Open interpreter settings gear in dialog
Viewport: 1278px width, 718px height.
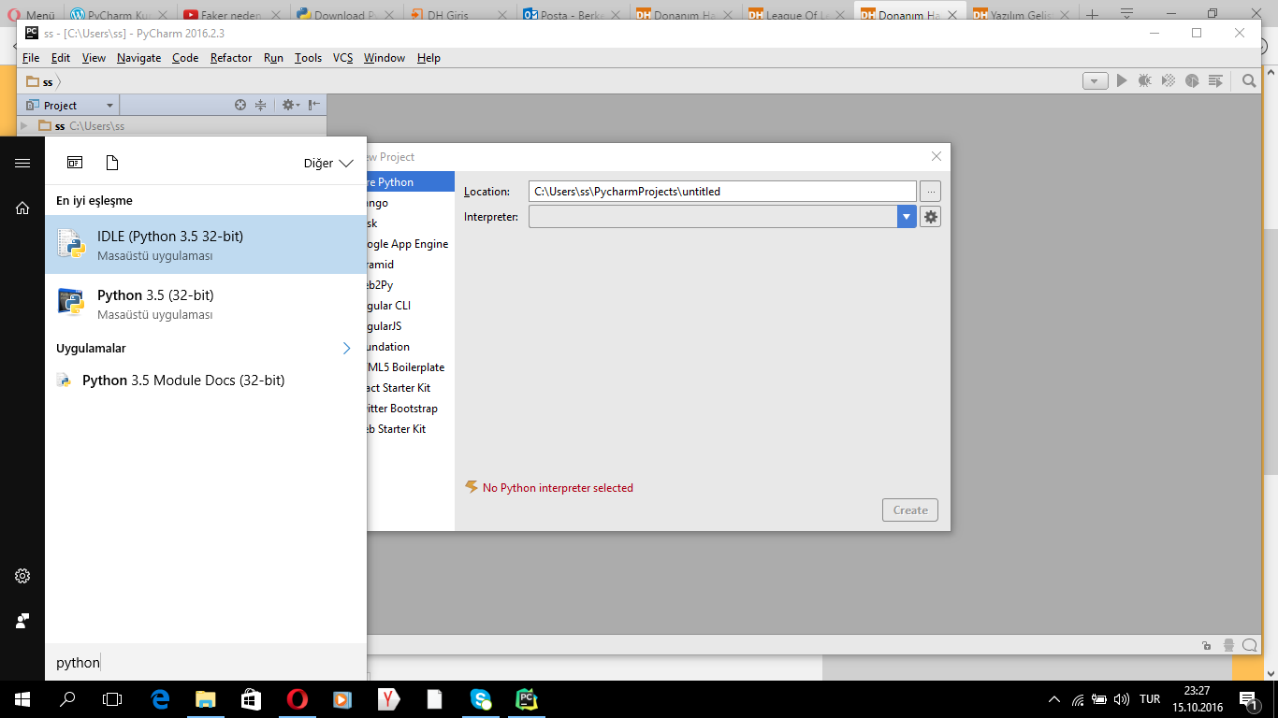coord(930,217)
